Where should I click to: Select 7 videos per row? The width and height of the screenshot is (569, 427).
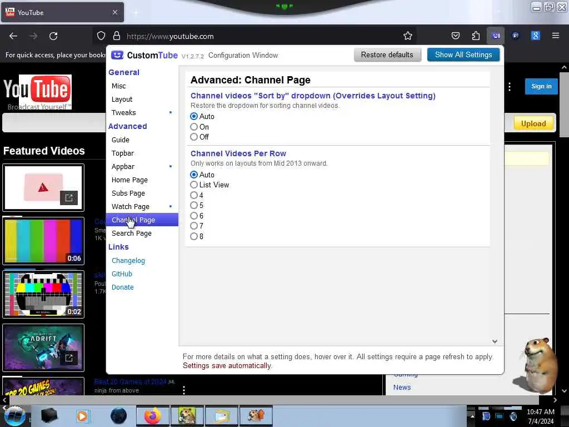194,226
